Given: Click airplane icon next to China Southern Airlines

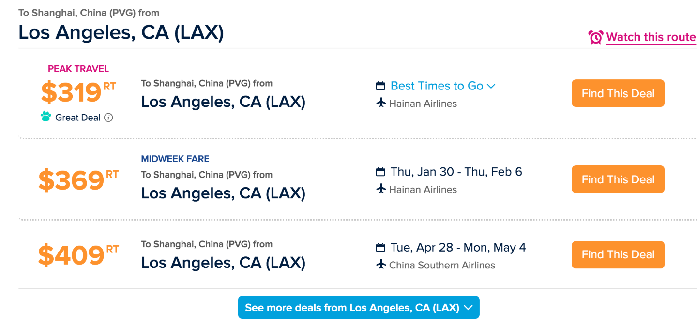Looking at the screenshot, I should point(381,265).
